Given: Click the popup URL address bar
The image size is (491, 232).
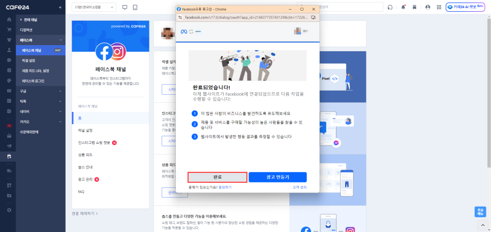Looking at the screenshot, I should 247,18.
